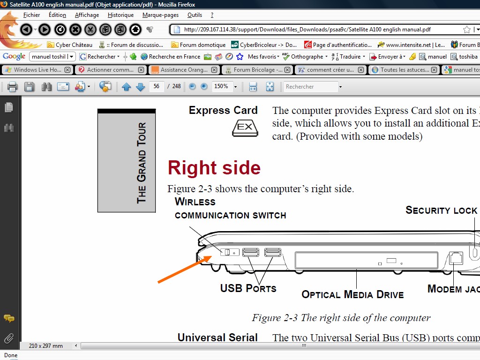This screenshot has width=480, height=360.
Task: Open the Pages panel in left sidebar
Action: tap(9, 107)
